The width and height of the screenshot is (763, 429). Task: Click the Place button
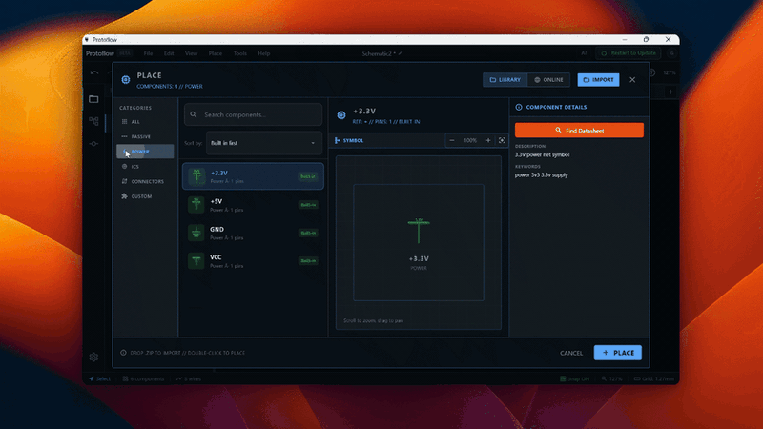pyautogui.click(x=618, y=353)
